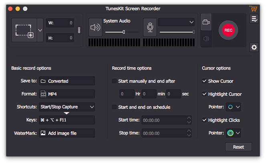The height and width of the screenshot is (164, 266).
Task: Click the width W input field
Action: pyautogui.click(x=60, y=23)
